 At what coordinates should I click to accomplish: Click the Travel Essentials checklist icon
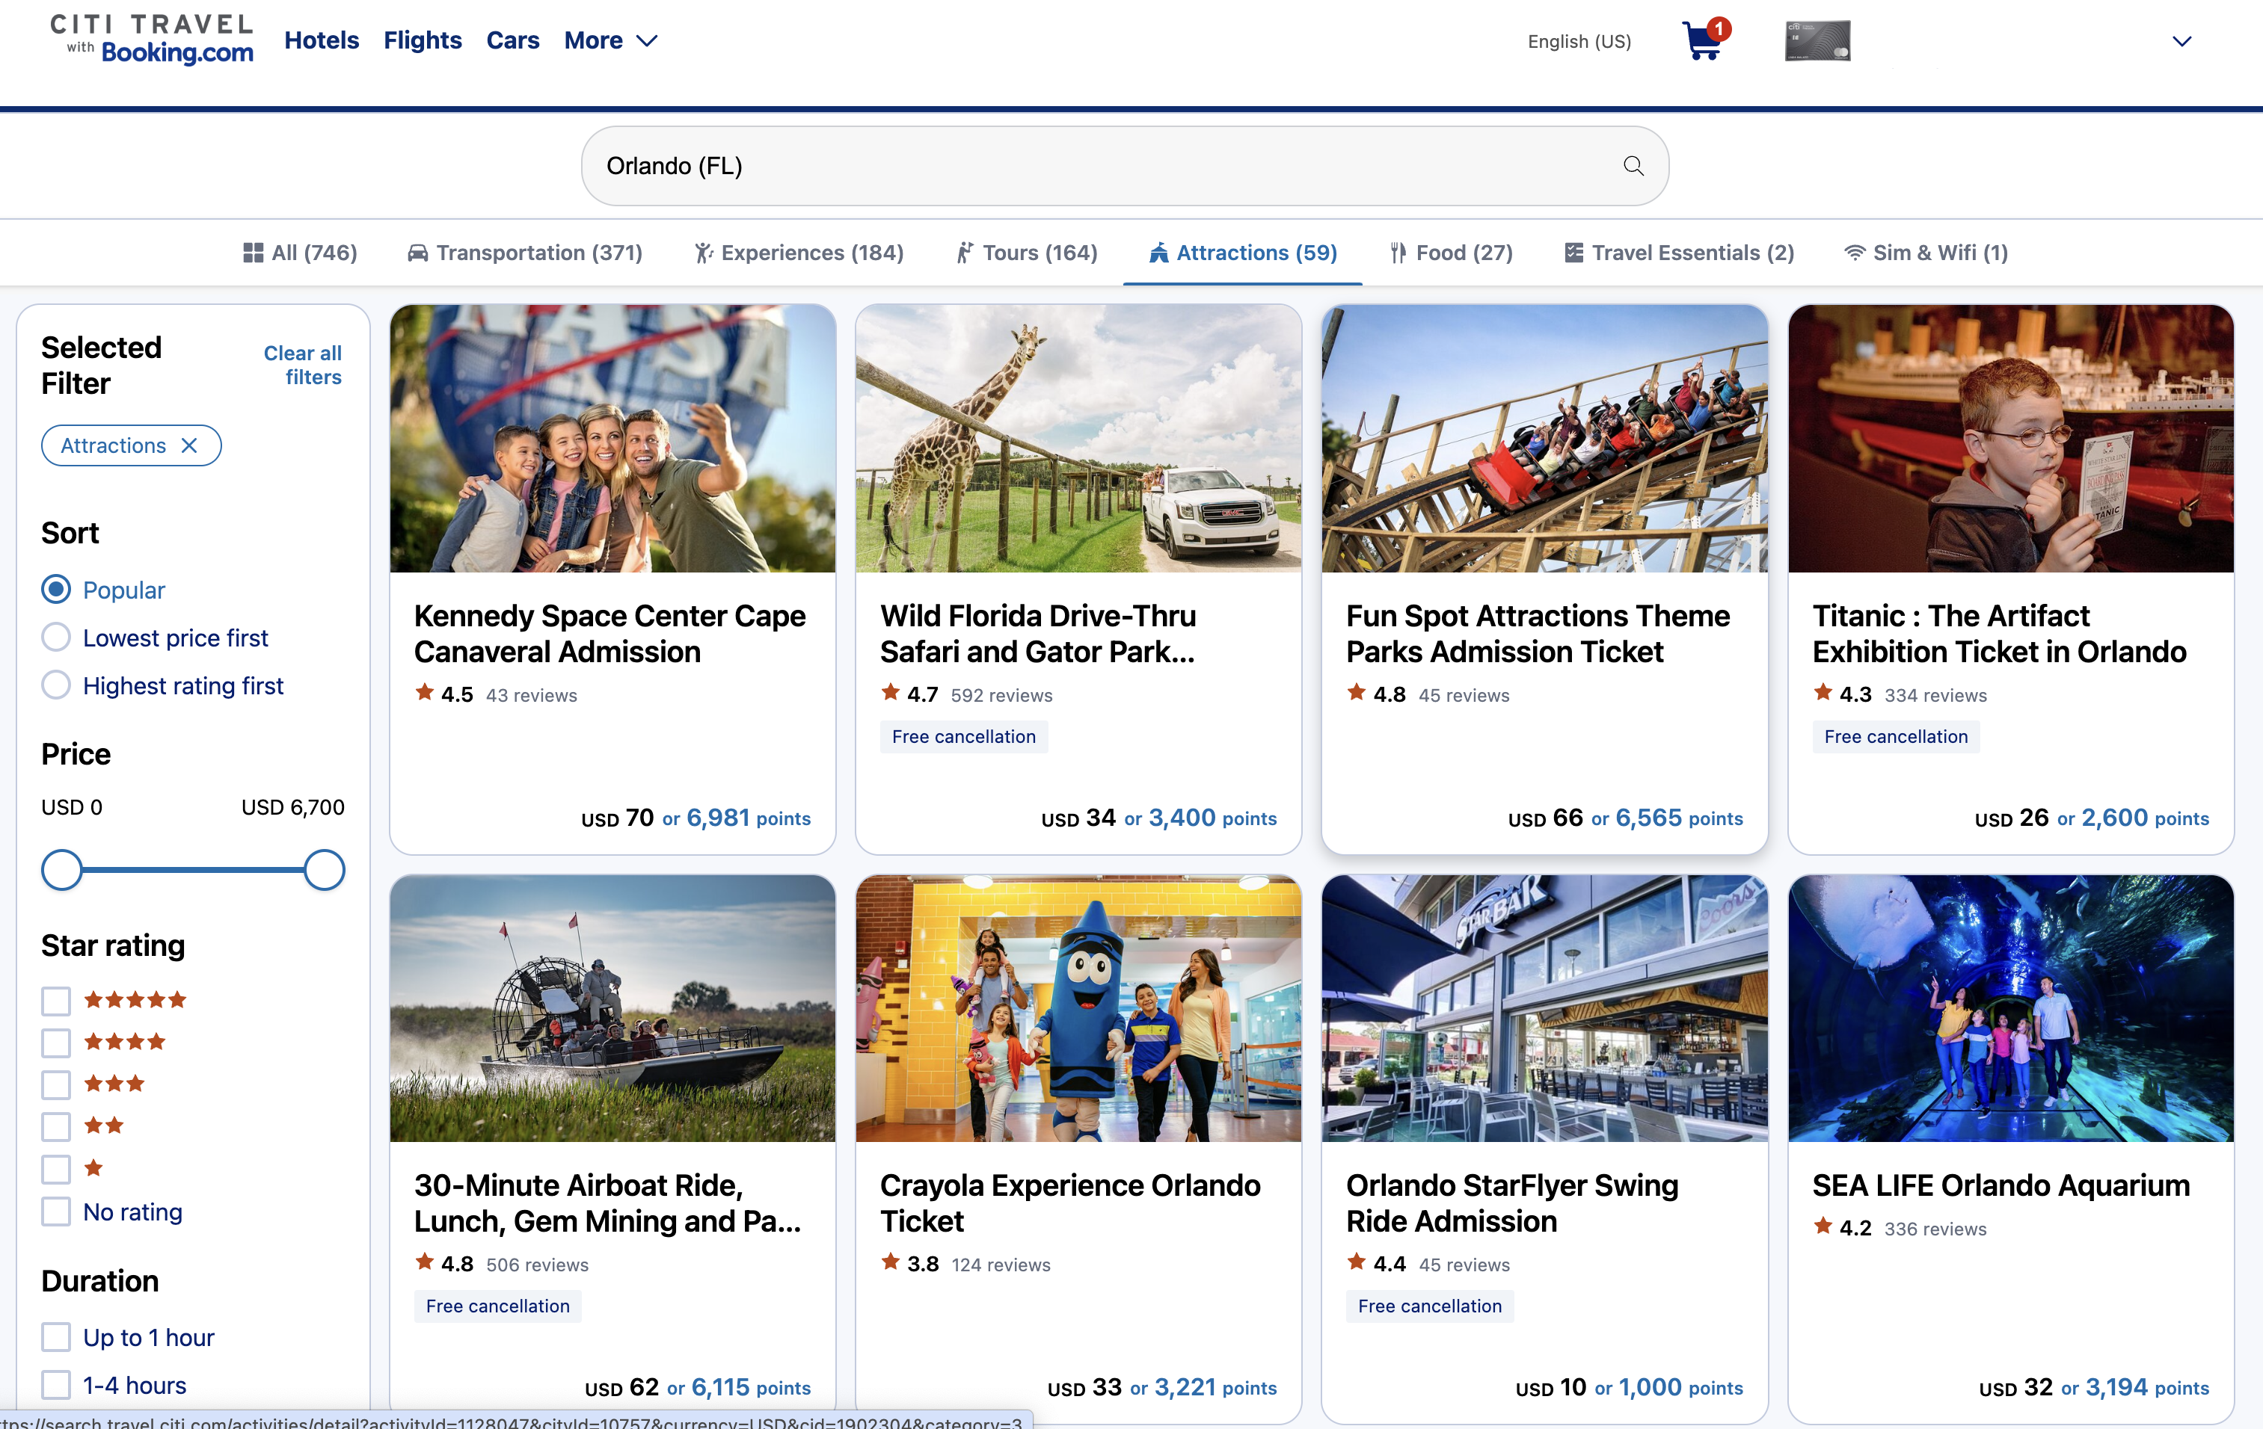click(1573, 253)
